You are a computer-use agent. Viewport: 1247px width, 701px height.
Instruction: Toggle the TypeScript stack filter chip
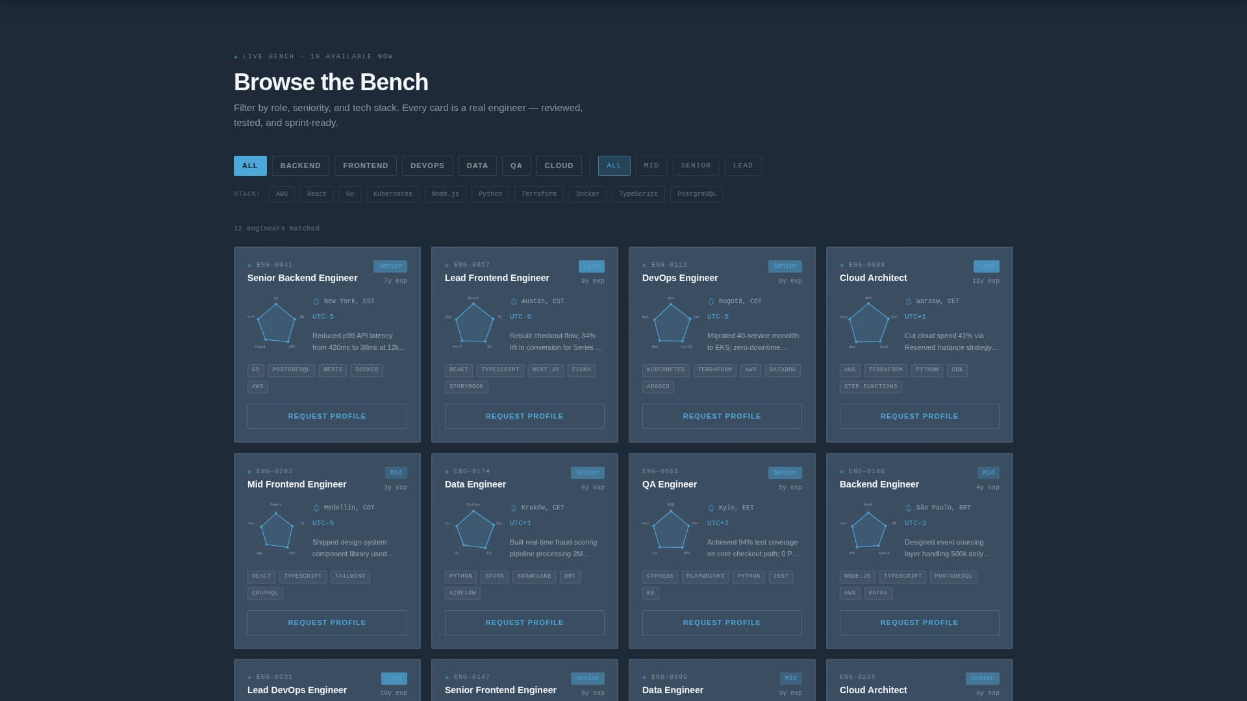click(638, 194)
